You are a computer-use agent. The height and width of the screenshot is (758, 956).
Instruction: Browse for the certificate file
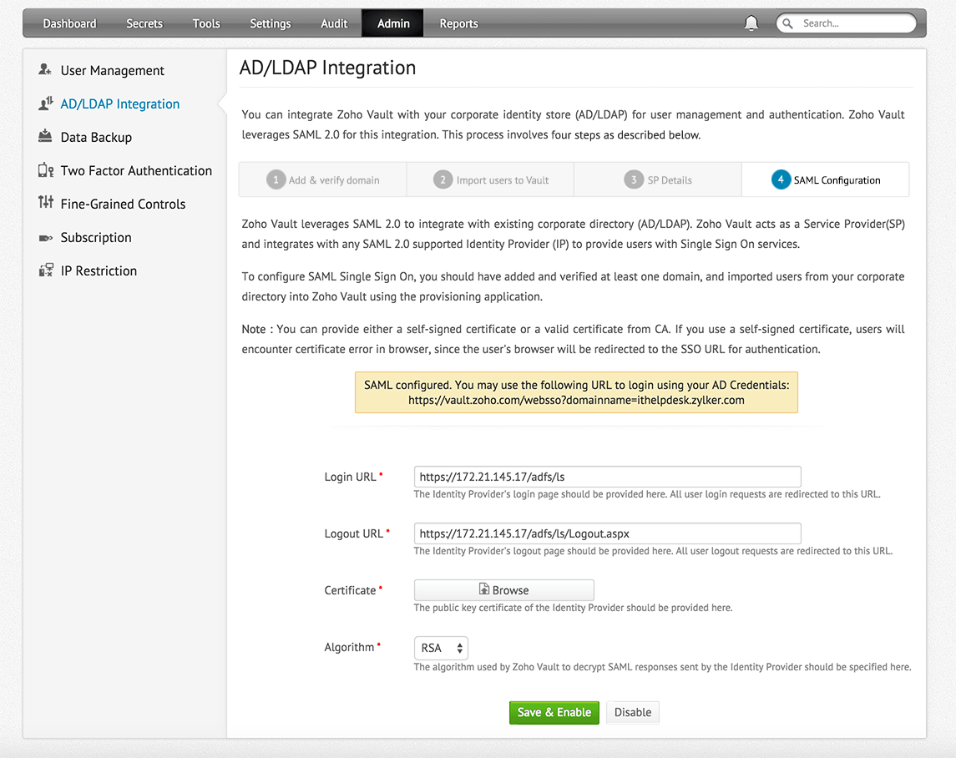point(503,590)
